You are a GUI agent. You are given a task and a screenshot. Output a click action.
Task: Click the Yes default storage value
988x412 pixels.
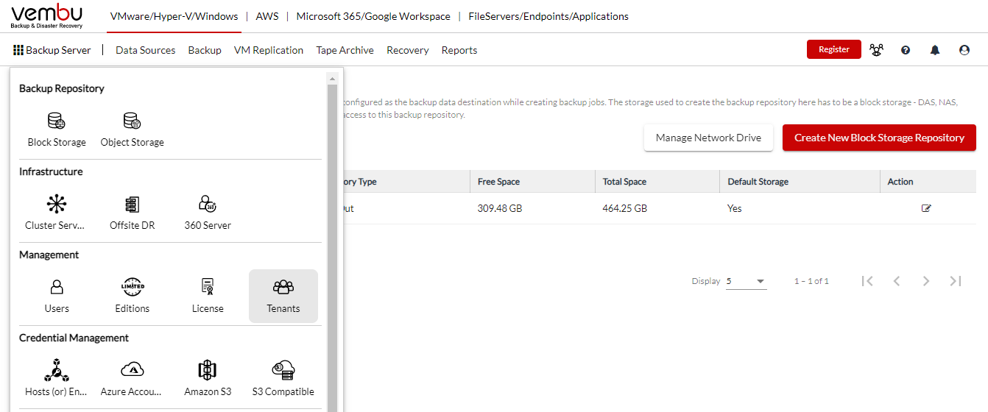click(735, 208)
